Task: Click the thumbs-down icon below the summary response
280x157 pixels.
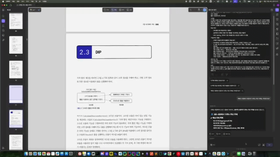Action: pos(227,75)
